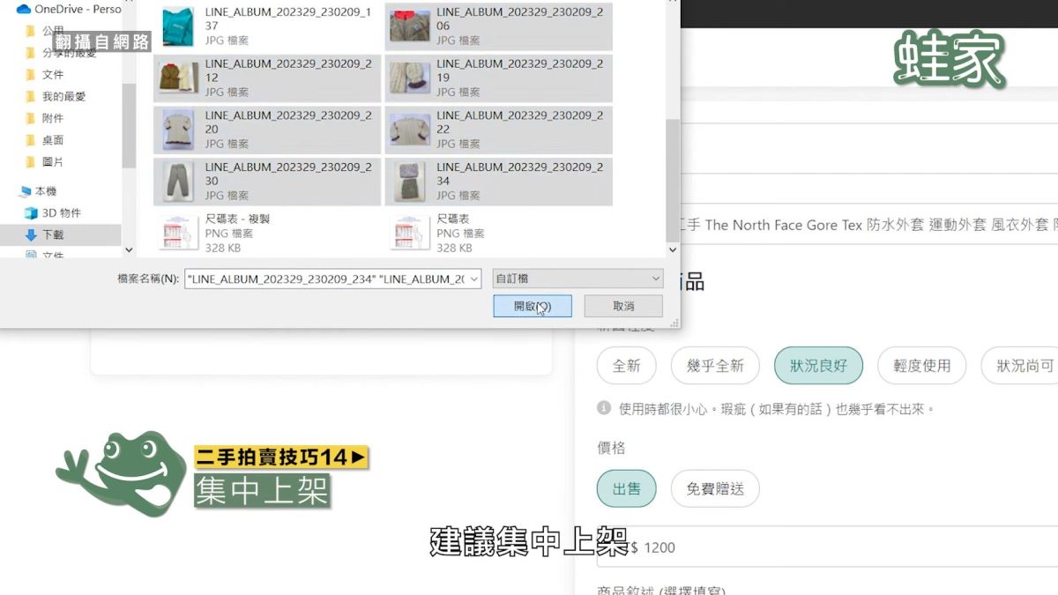The height and width of the screenshot is (595, 1058).
Task: Click the red jacket image icon ending 206
Action: click(x=410, y=26)
